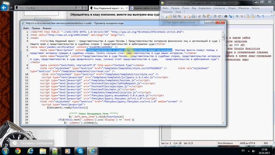Switch to the Анализ сайта browser tab

click(145, 8)
